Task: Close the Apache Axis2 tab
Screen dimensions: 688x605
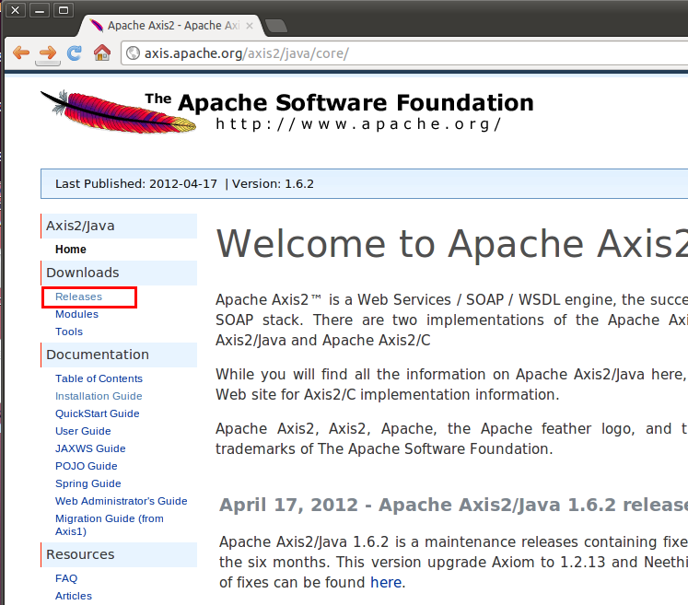Action: tap(250, 26)
